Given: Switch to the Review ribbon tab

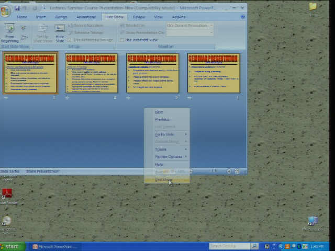Looking at the screenshot, I should tap(139, 17).
